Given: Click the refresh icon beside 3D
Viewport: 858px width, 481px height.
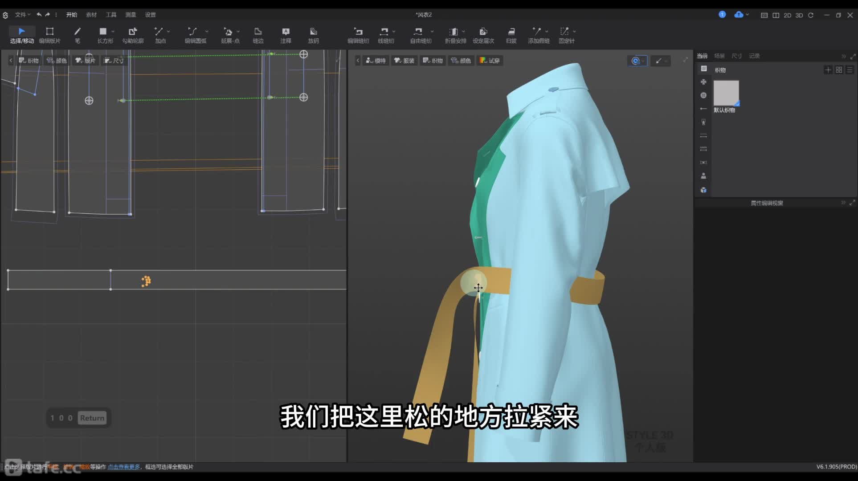Looking at the screenshot, I should click(811, 15).
